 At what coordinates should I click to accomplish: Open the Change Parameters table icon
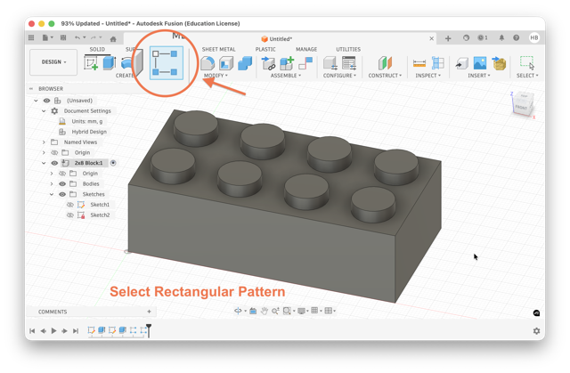(x=349, y=63)
